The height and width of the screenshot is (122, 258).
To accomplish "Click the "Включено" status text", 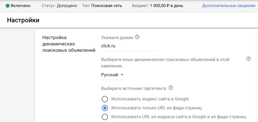I will (x=20, y=6).
